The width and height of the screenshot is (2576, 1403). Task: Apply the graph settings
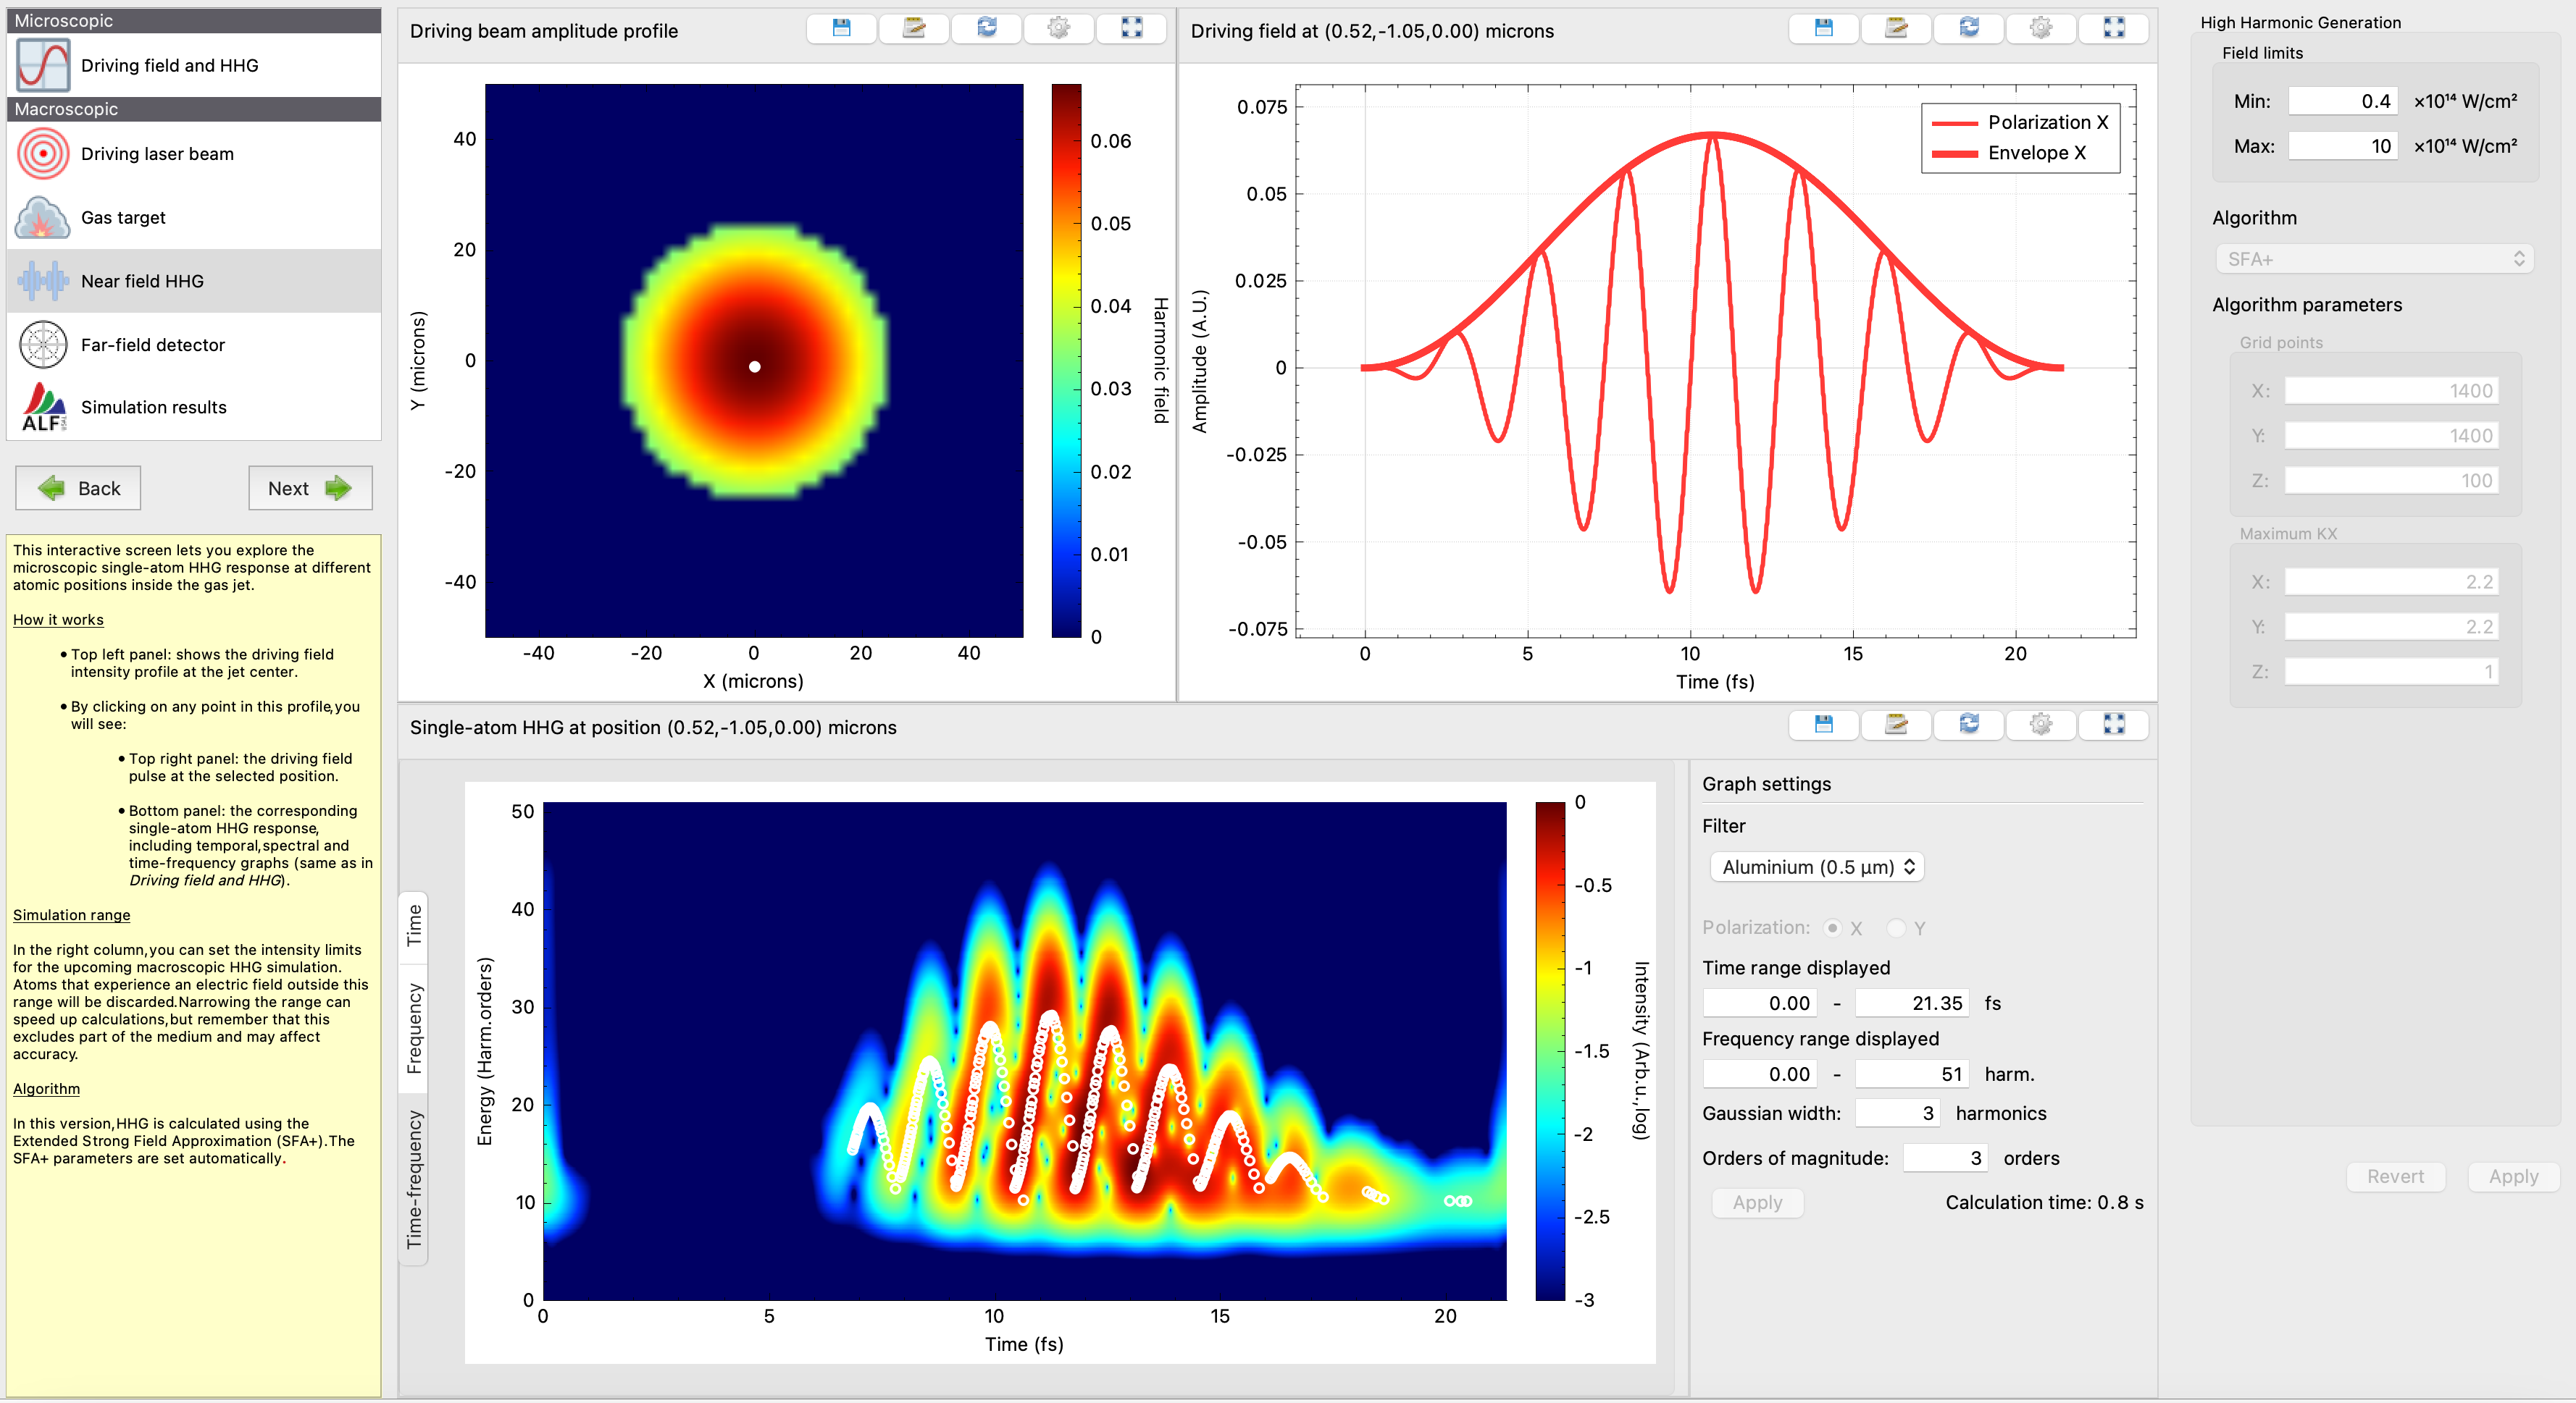[1757, 1202]
